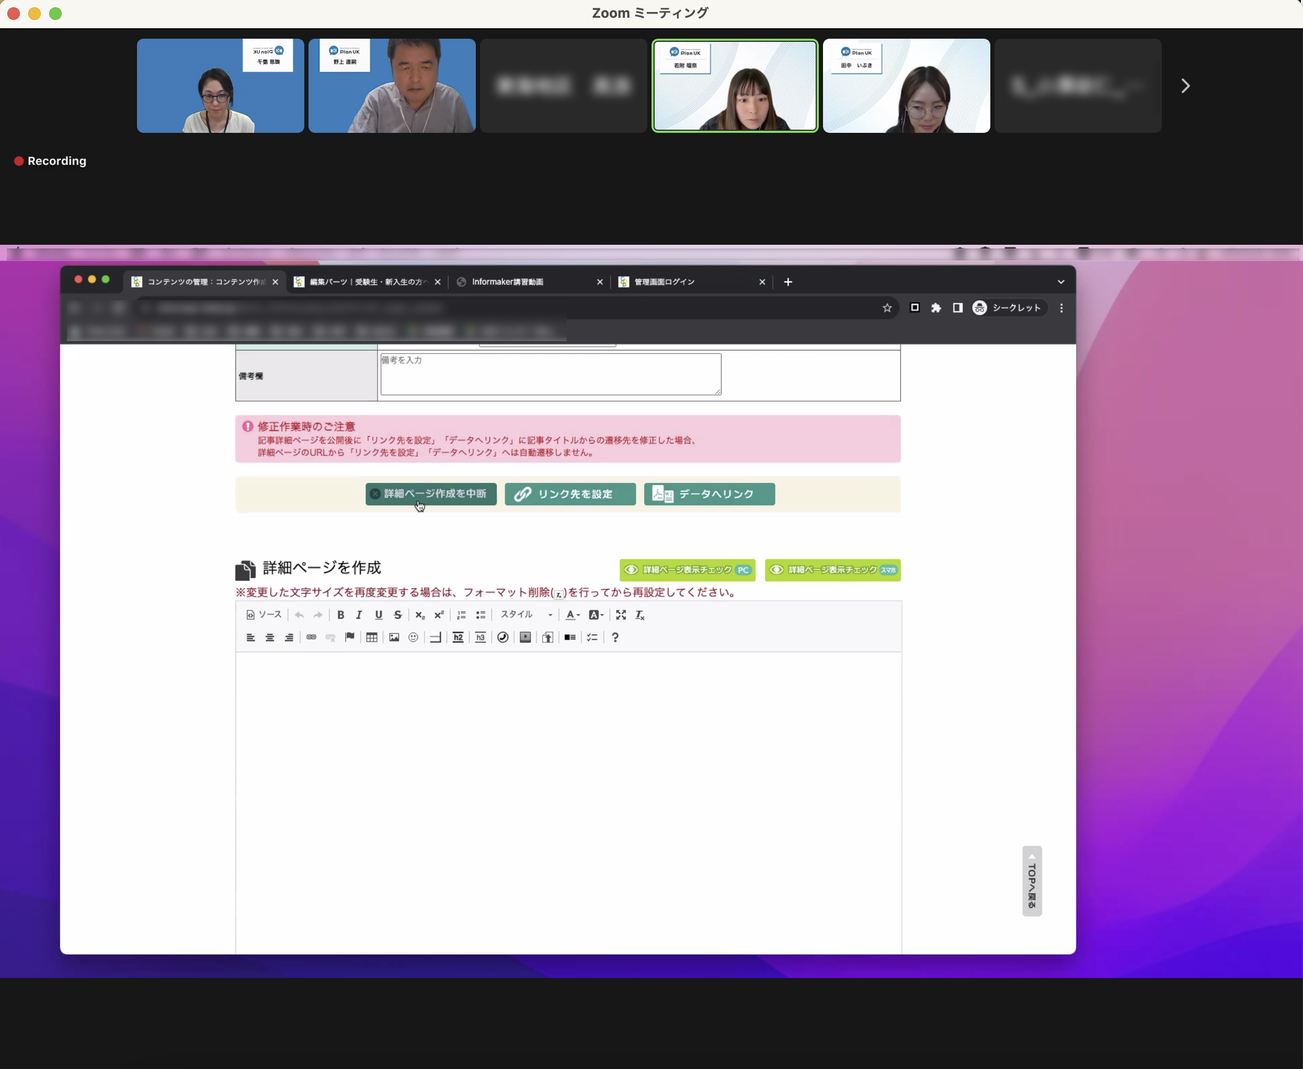Maximize the editor area
Viewport: 1303px width, 1069px height.
click(621, 615)
